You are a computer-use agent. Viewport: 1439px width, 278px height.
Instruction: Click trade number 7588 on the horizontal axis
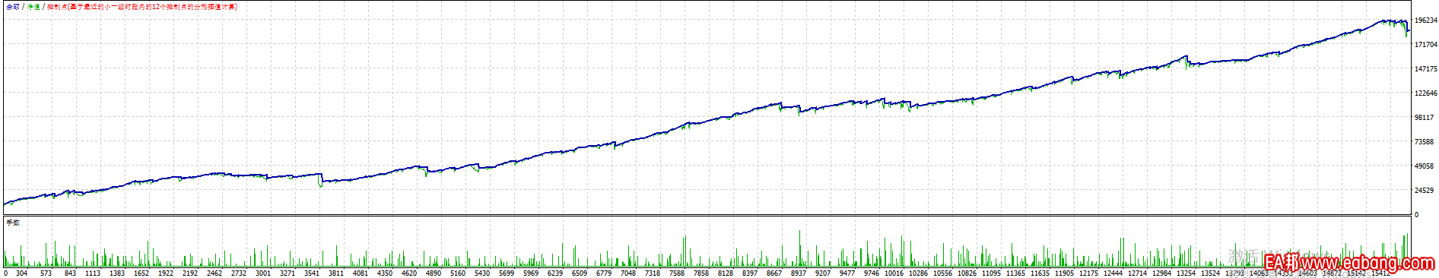coord(677,273)
